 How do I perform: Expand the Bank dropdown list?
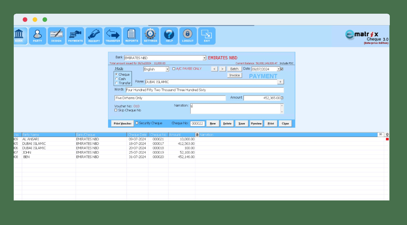click(x=204, y=58)
